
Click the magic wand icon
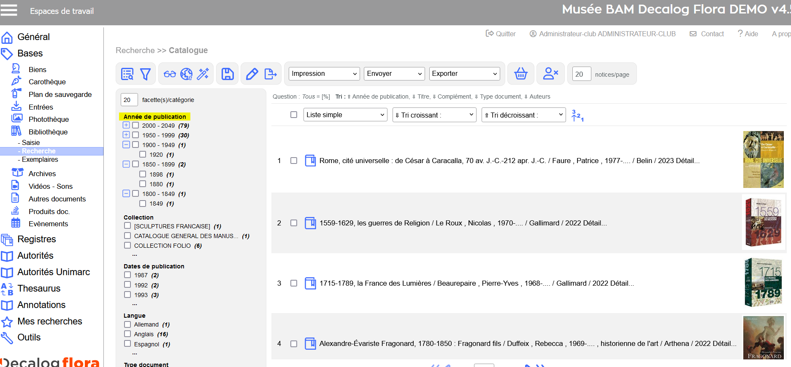(x=203, y=74)
